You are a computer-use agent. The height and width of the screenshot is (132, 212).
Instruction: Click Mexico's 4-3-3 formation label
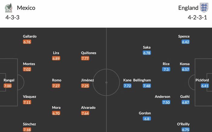[x=12, y=18]
